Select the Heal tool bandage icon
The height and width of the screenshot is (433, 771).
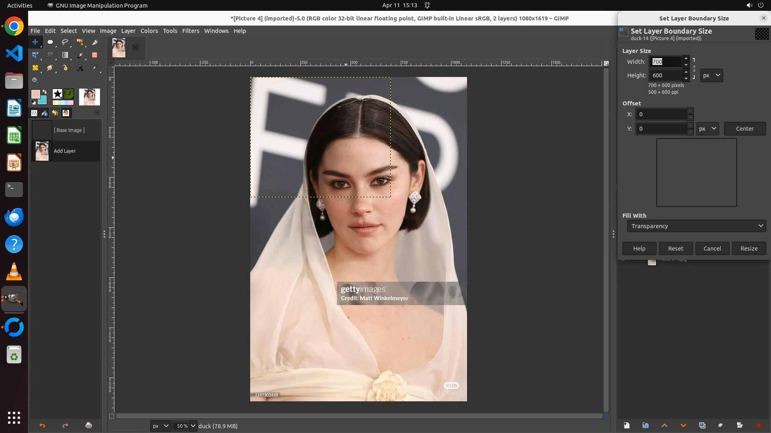pyautogui.click(x=35, y=68)
